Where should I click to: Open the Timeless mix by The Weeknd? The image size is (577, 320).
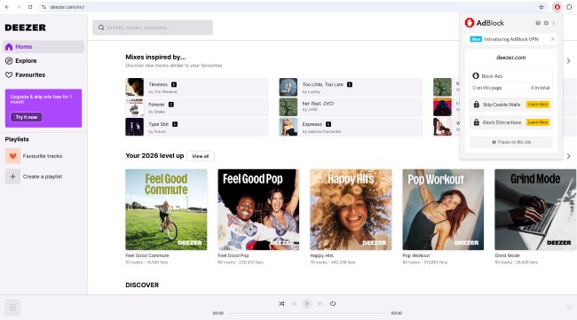(x=197, y=88)
